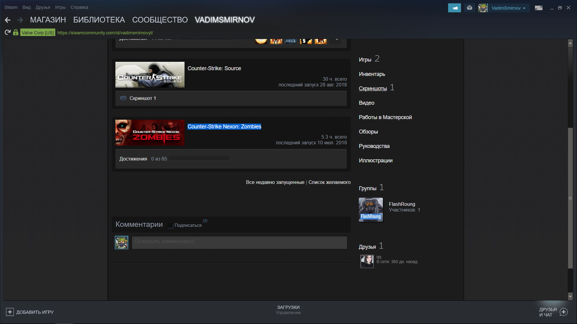Switch to the СООБЩЕСТВО tab

tap(160, 20)
